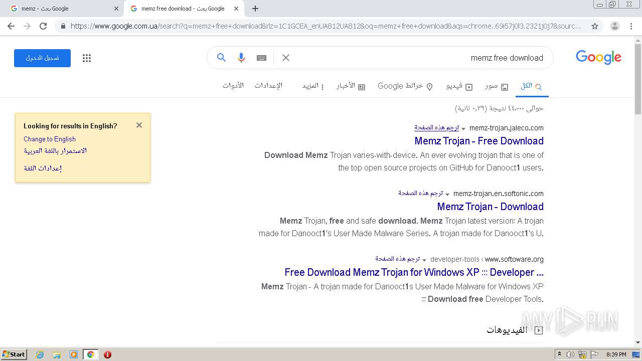
Task: Open the Action Center flag icon
Action: tap(594, 354)
